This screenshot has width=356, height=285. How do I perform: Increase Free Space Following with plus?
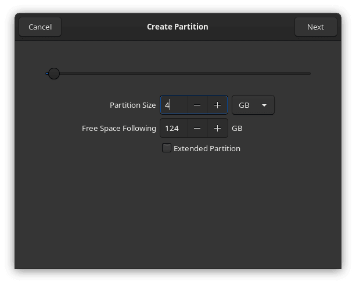(x=217, y=128)
